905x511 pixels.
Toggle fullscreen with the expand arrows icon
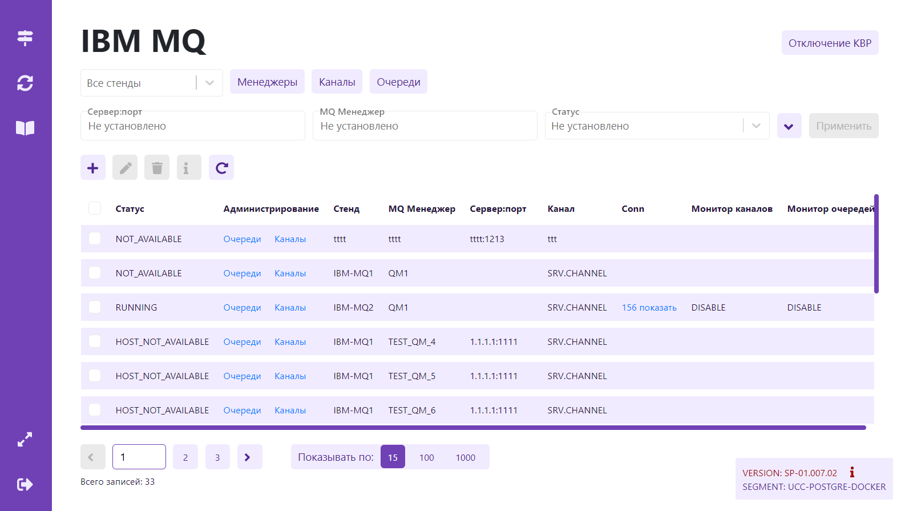click(x=25, y=439)
